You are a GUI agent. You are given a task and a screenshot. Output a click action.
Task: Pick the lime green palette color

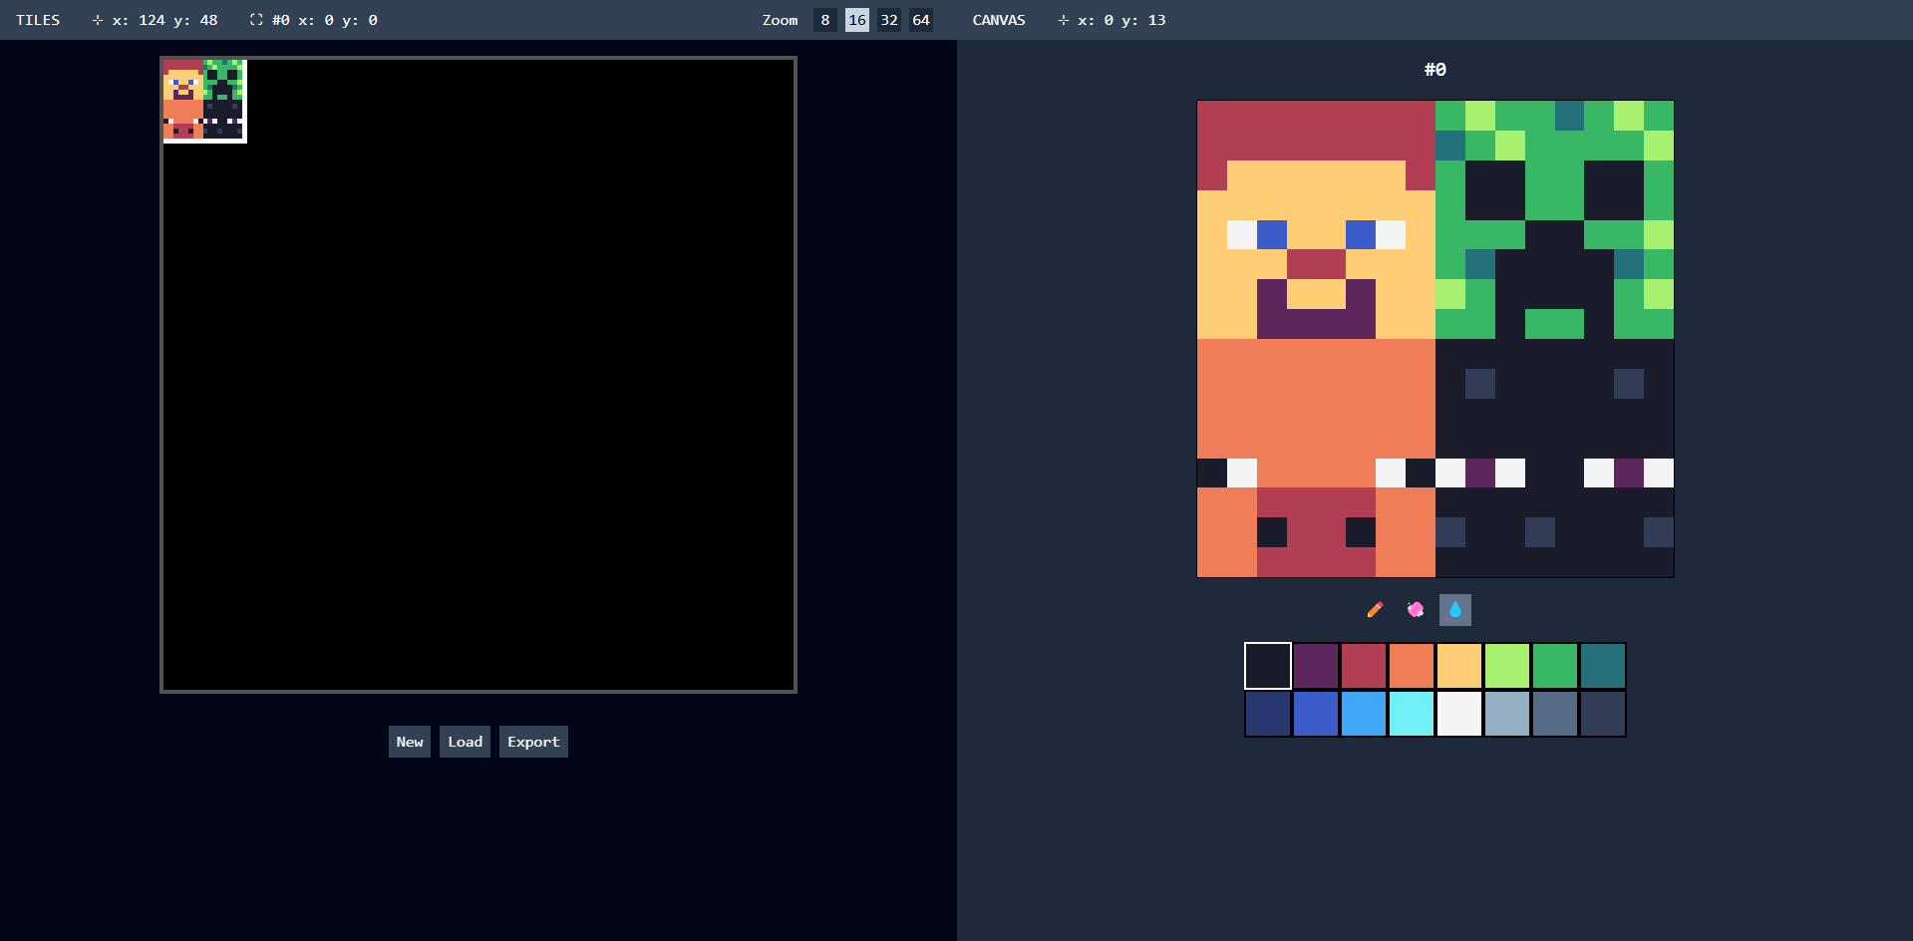1507,666
